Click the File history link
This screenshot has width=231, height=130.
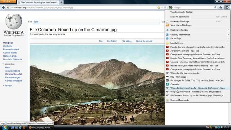point(112,41)
